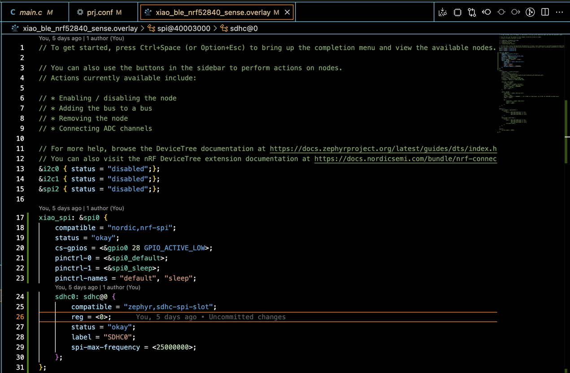Click the breadcrumb file name xiao_ble_nrf52840_sense.overlay
This screenshot has height=373, width=570.
tap(80, 28)
